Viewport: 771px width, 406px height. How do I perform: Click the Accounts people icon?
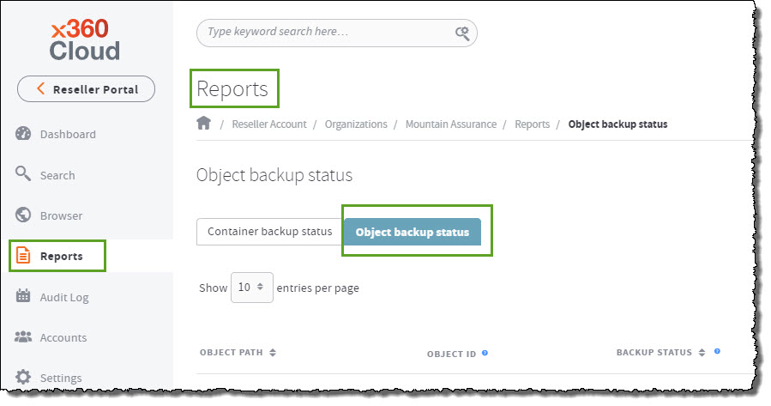coord(23,336)
